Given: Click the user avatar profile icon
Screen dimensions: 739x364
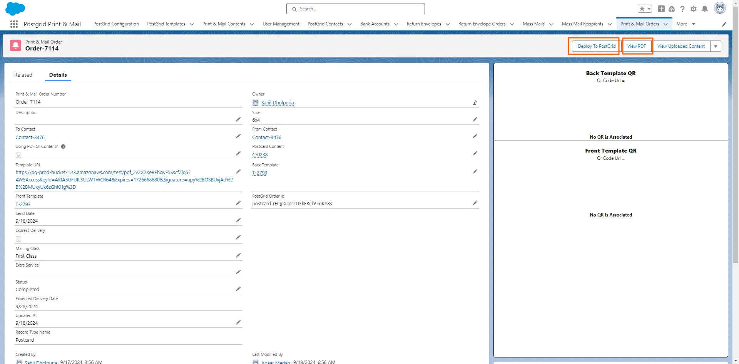Looking at the screenshot, I should (719, 8).
